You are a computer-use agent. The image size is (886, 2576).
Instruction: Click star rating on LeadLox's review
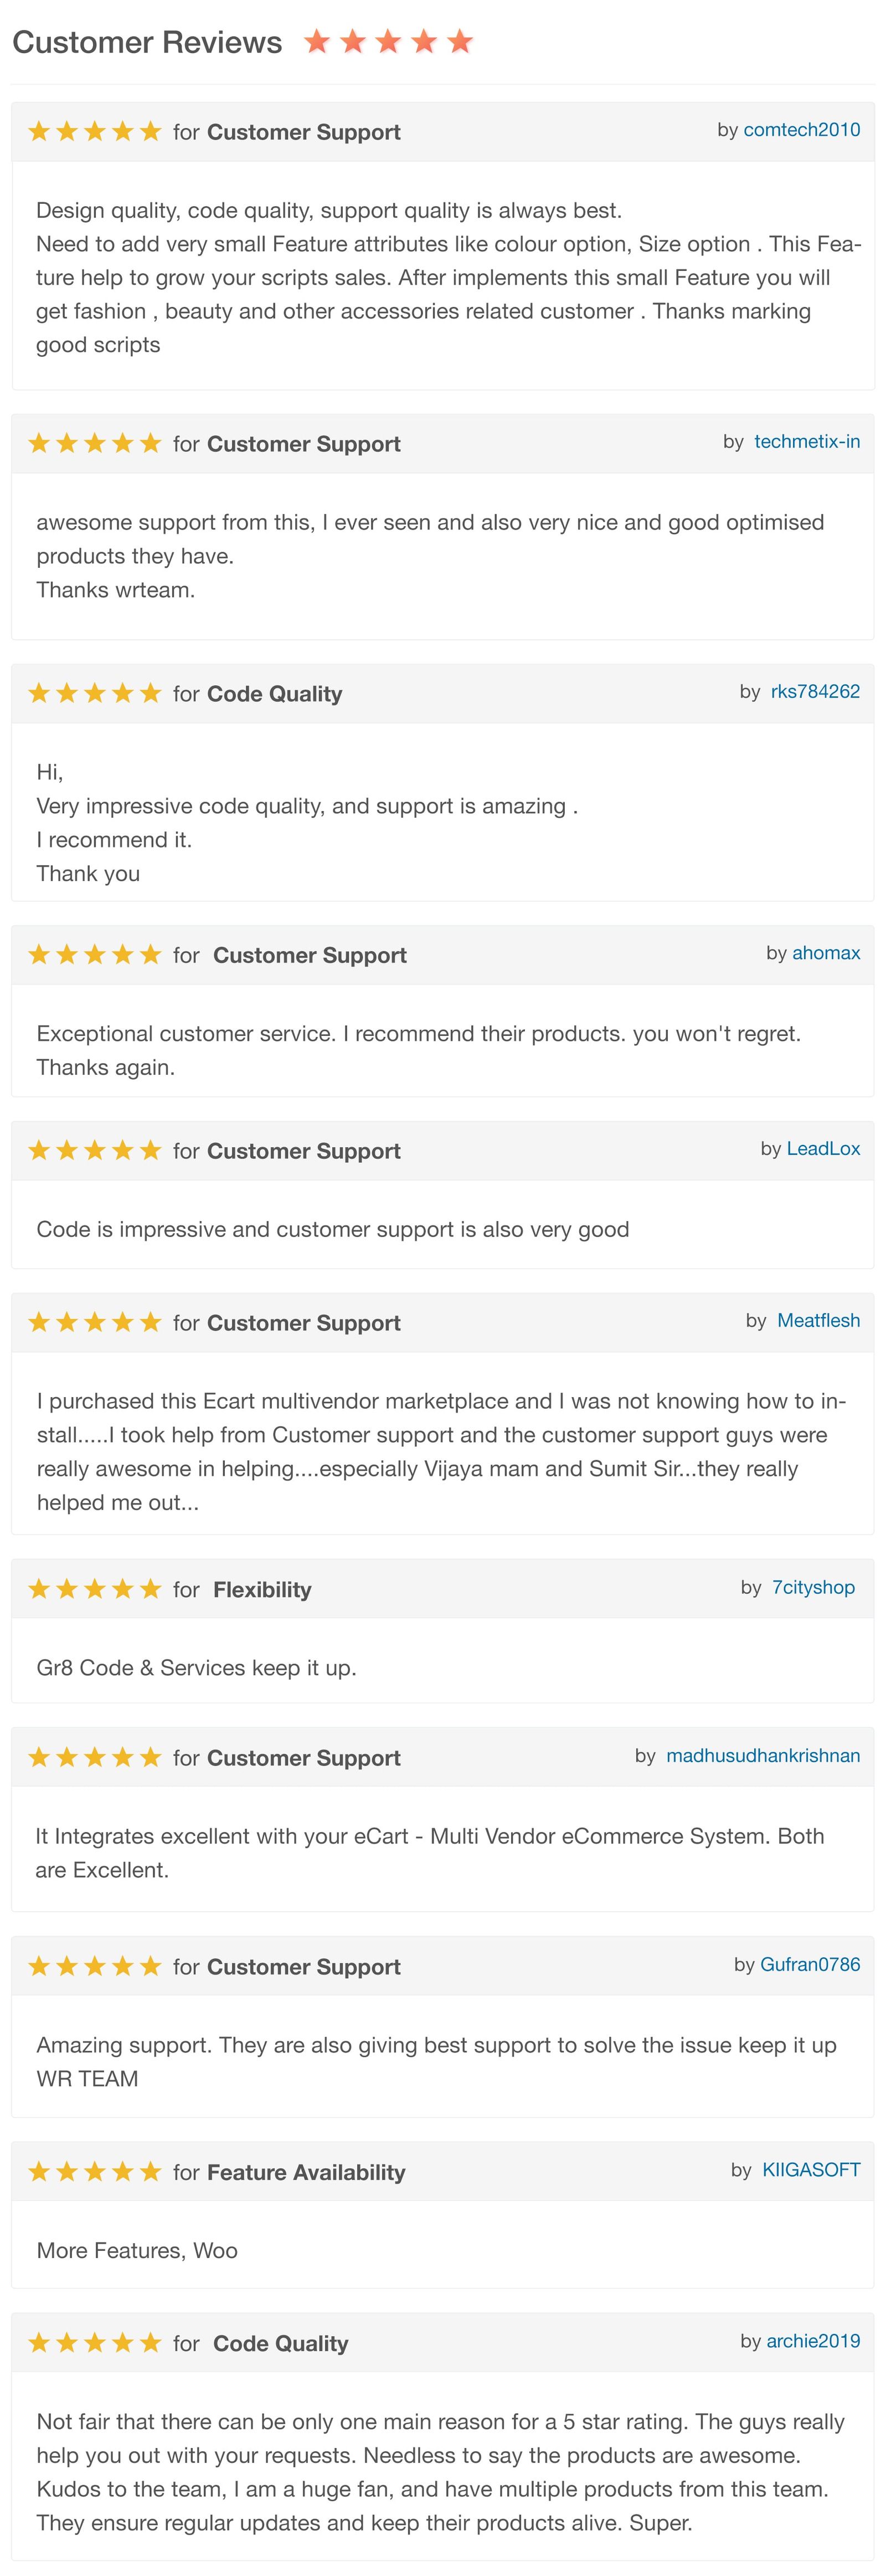pos(95,1151)
